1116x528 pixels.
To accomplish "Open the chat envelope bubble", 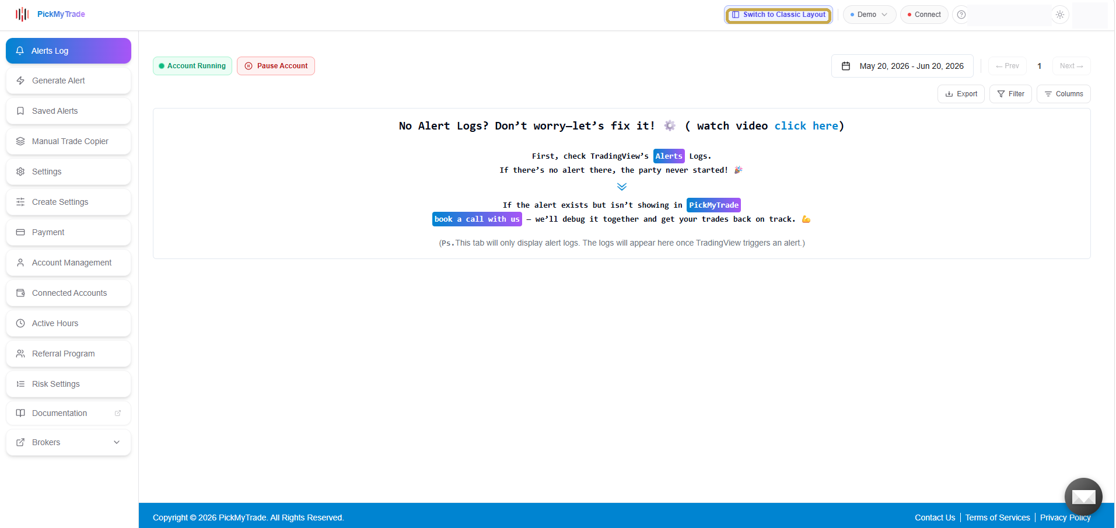I will pyautogui.click(x=1083, y=496).
